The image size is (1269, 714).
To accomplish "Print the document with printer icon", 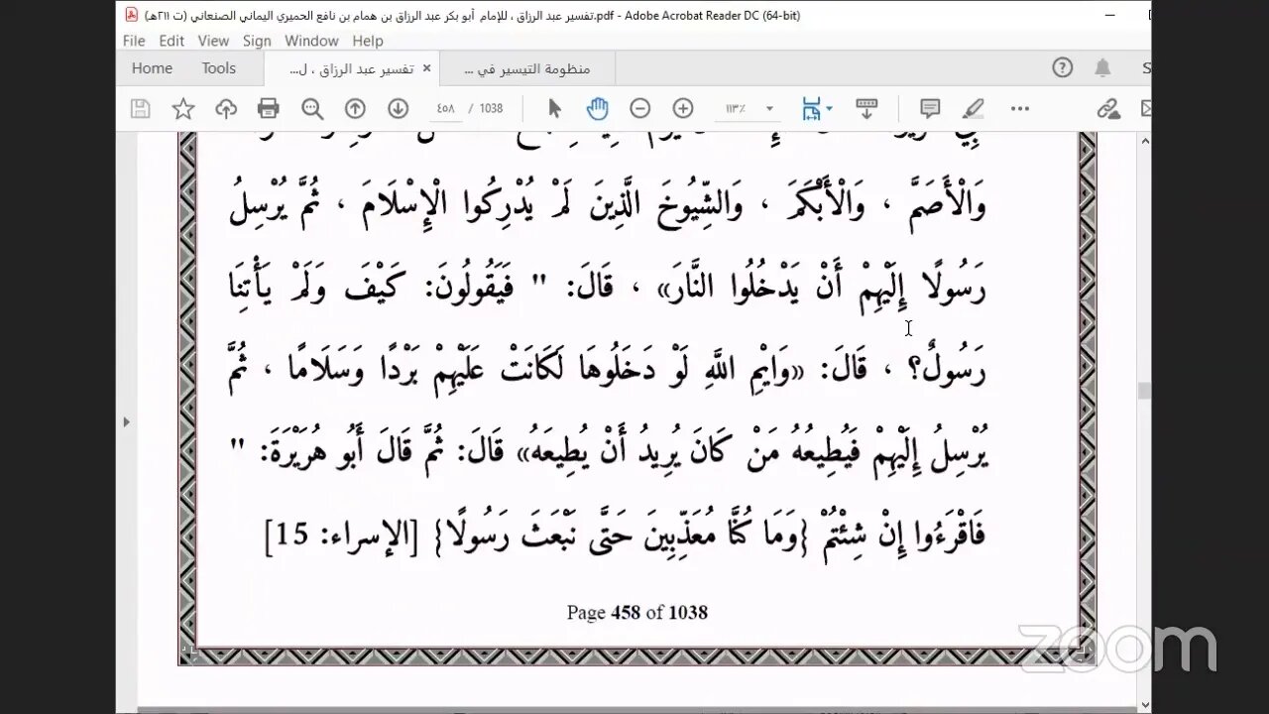I will [x=269, y=109].
